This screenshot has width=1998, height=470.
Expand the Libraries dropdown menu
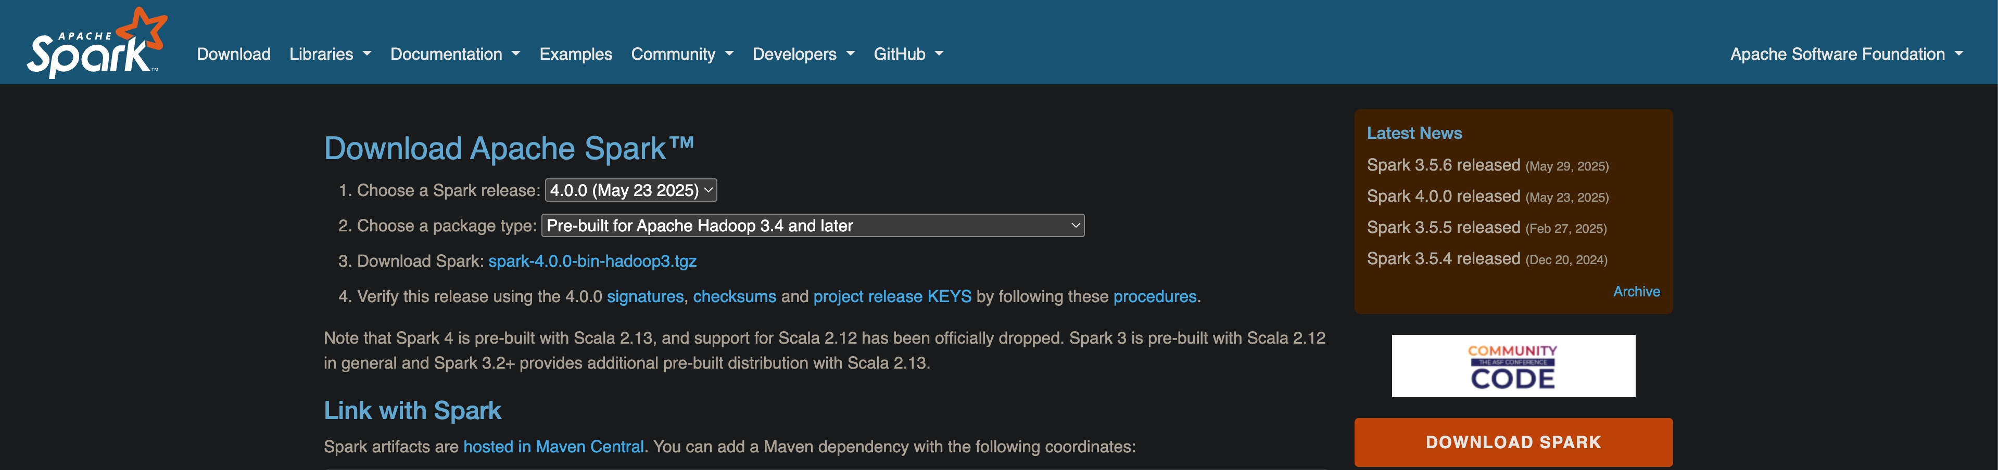pos(330,54)
